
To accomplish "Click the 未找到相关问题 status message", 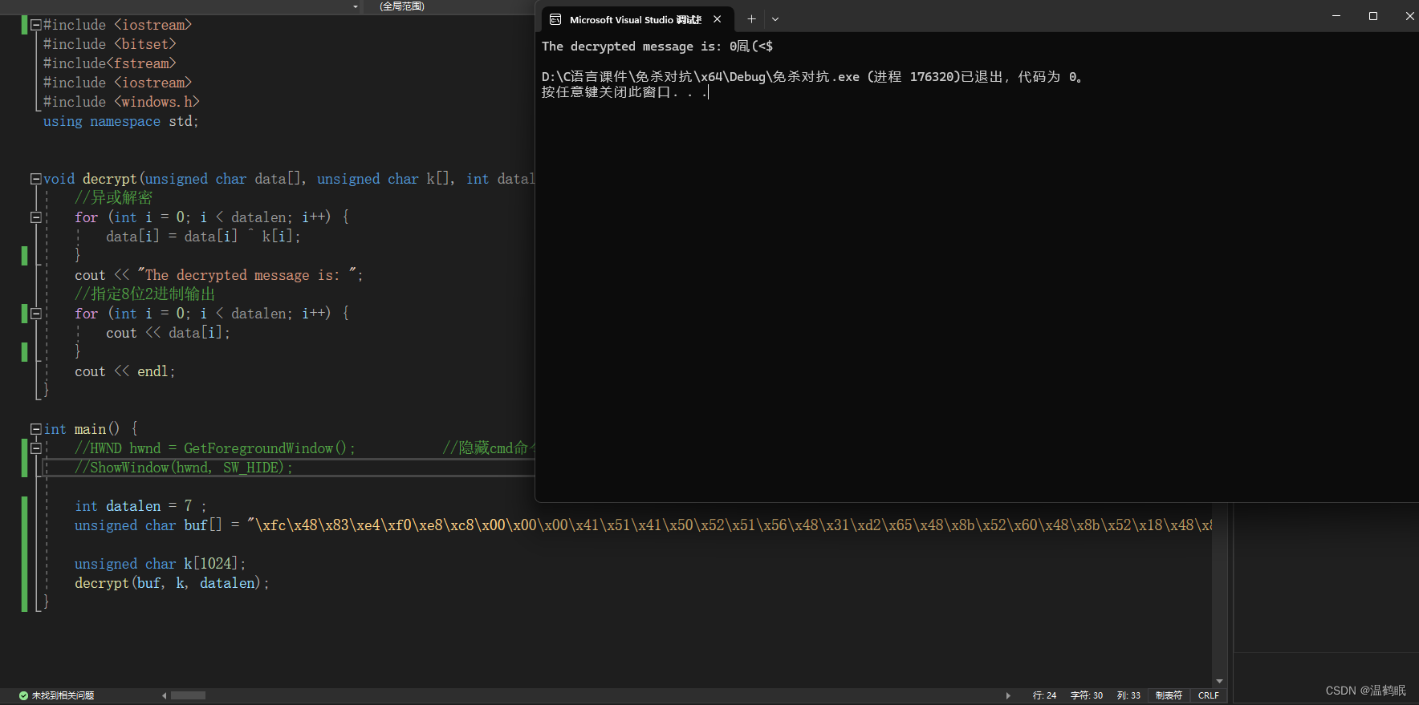I will (63, 695).
